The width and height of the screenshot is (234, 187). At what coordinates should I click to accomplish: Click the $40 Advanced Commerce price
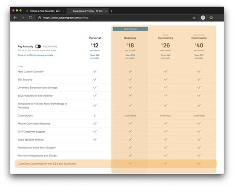click(x=199, y=45)
